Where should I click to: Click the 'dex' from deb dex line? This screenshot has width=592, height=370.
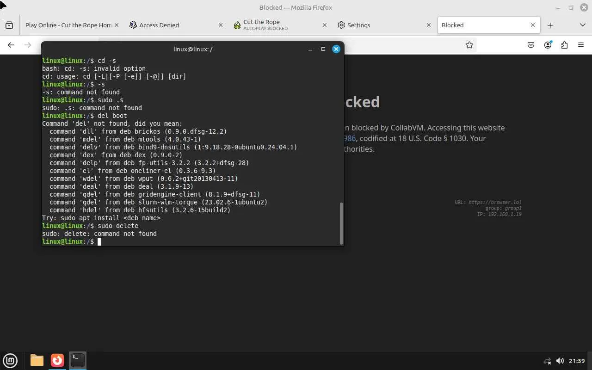point(116,155)
